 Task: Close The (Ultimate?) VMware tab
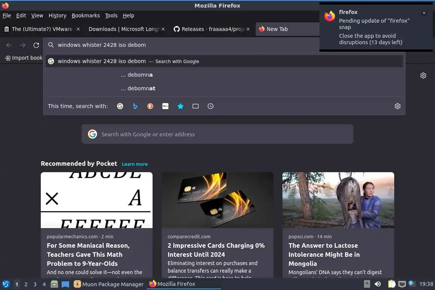pyautogui.click(x=78, y=29)
